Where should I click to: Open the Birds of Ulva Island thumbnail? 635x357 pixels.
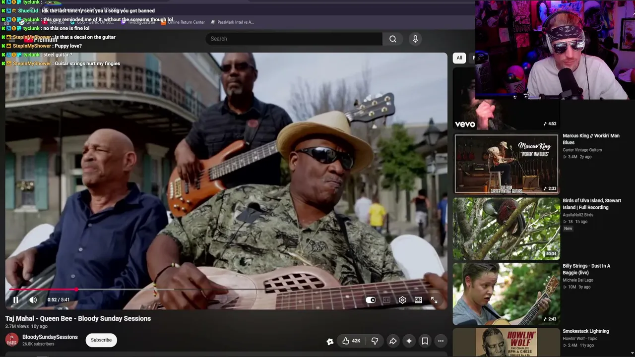coord(507,229)
